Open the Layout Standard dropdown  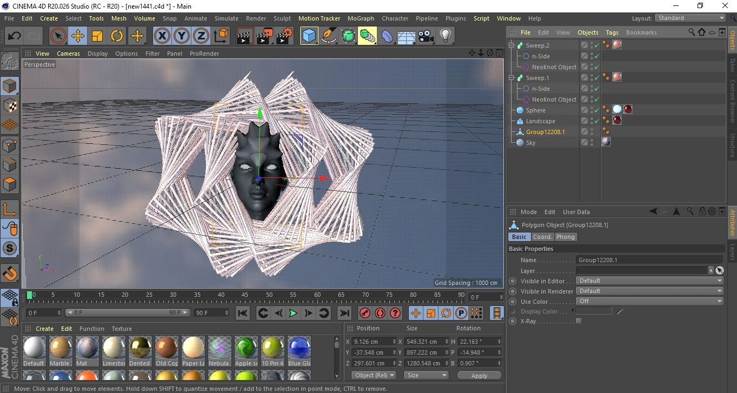690,18
